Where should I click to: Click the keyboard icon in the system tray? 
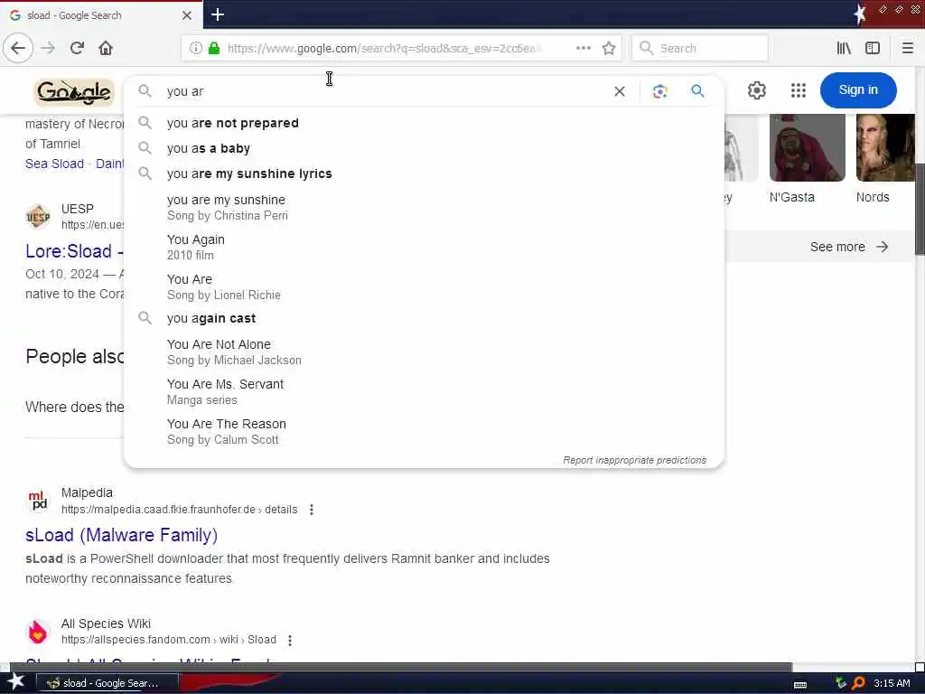pos(800,685)
